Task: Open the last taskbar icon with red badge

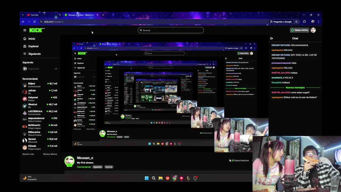Action: pos(195,178)
